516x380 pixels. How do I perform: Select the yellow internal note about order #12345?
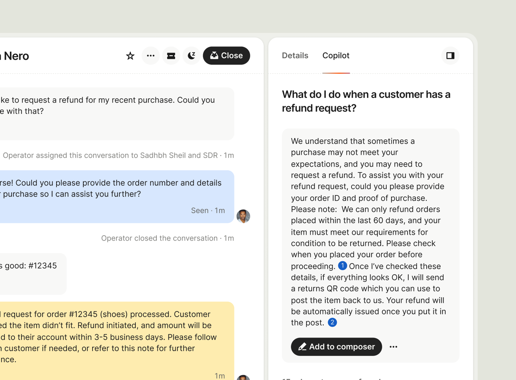point(117,341)
